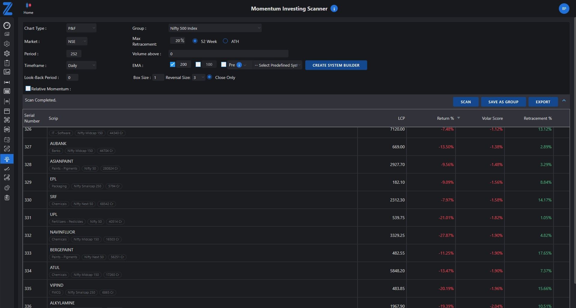This screenshot has height=308, width=576.
Task: Open the dashboard gauge icon in sidebar
Action: (7, 26)
